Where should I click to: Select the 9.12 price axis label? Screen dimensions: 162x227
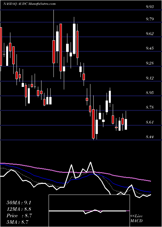(150, 78)
